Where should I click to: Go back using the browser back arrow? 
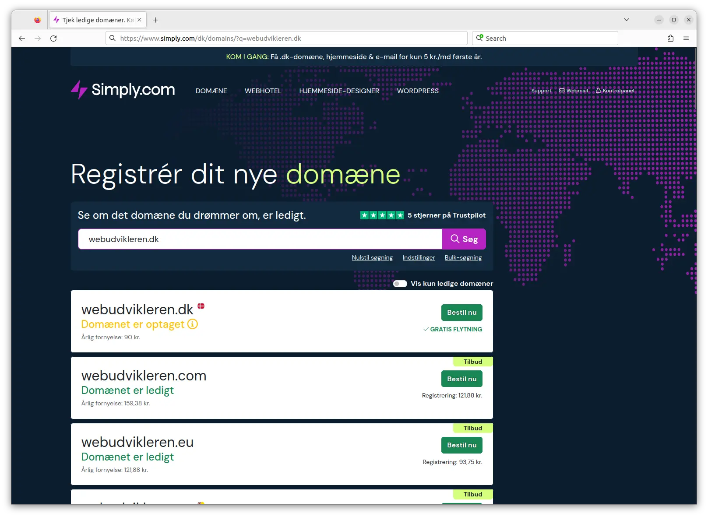coord(22,39)
